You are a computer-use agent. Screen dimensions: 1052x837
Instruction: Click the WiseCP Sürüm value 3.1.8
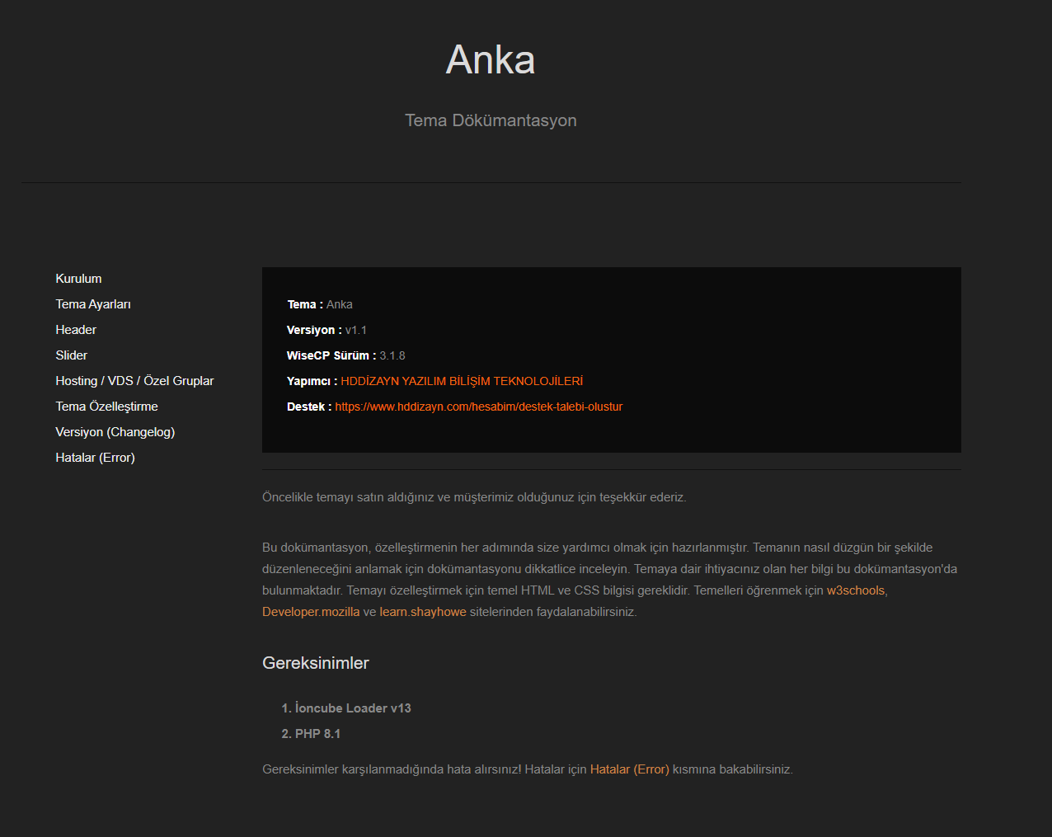coord(392,355)
